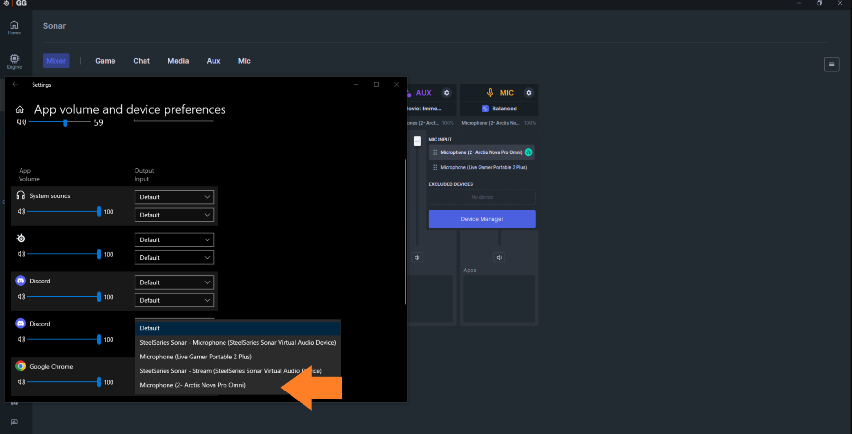This screenshot has width=852, height=434.
Task: Switch to the Chat tab
Action: click(142, 61)
